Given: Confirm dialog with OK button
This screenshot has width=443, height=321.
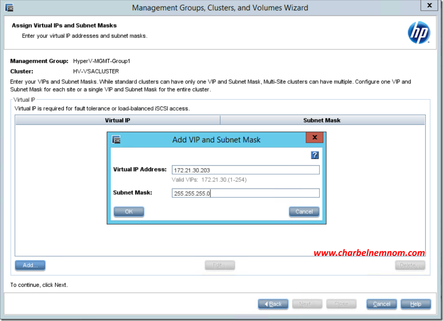Looking at the screenshot, I should coord(129,212).
